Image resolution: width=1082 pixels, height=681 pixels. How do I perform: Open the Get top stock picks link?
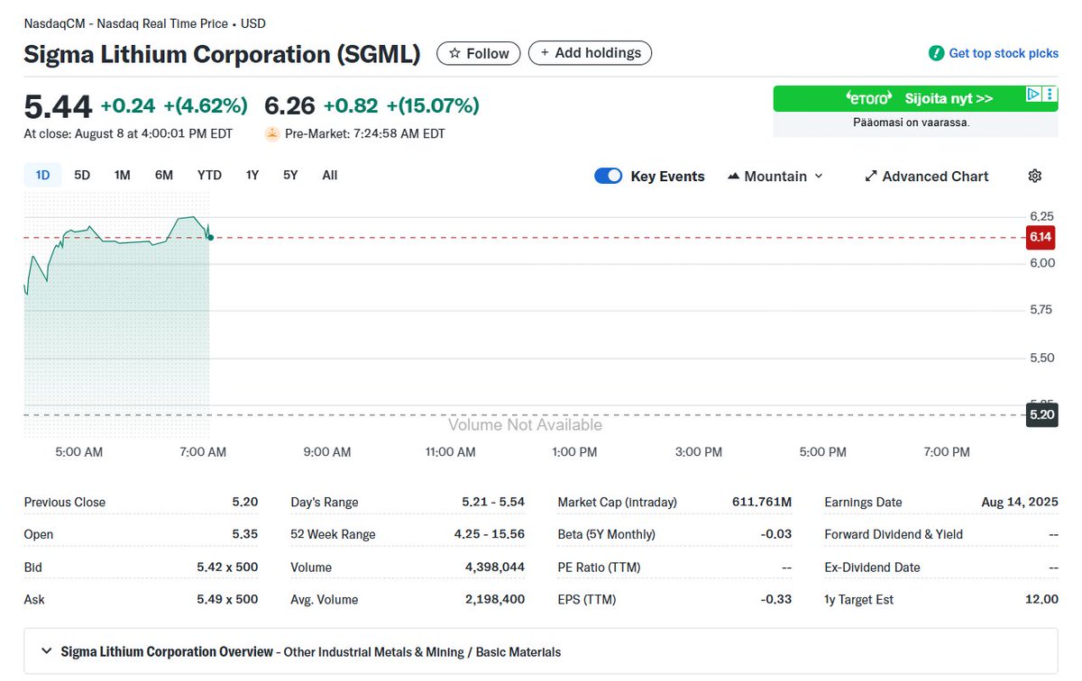[x=1003, y=53]
